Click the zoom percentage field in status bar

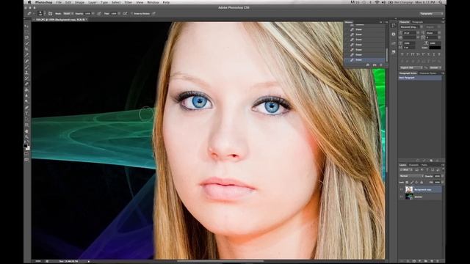38,261
